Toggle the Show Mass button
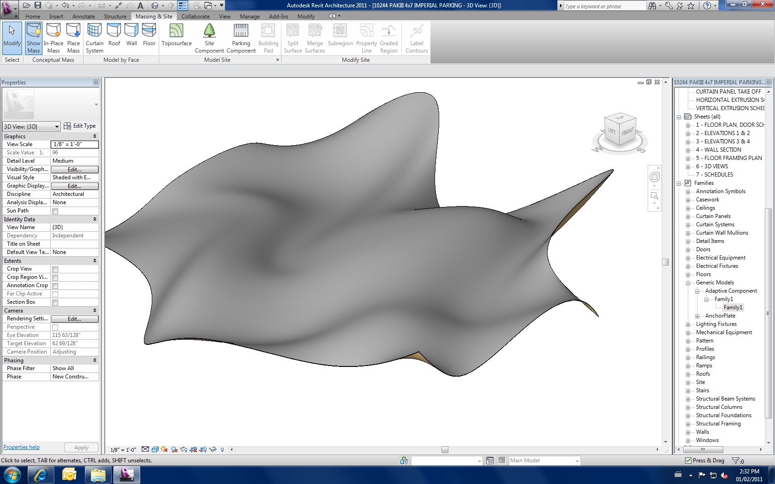The height and width of the screenshot is (484, 775). pos(34,38)
